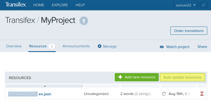The width and height of the screenshot is (211, 103).
Task: Switch to the Overview tab
Action: [14, 46]
